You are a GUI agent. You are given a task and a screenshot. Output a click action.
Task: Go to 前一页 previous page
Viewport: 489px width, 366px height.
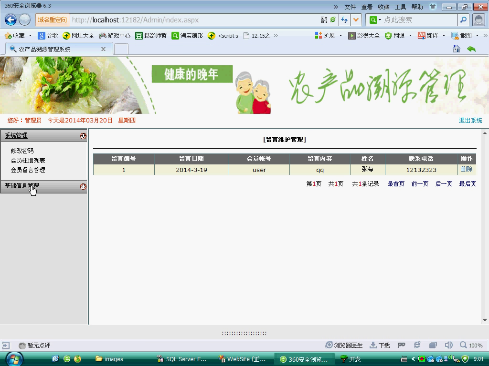pyautogui.click(x=420, y=183)
